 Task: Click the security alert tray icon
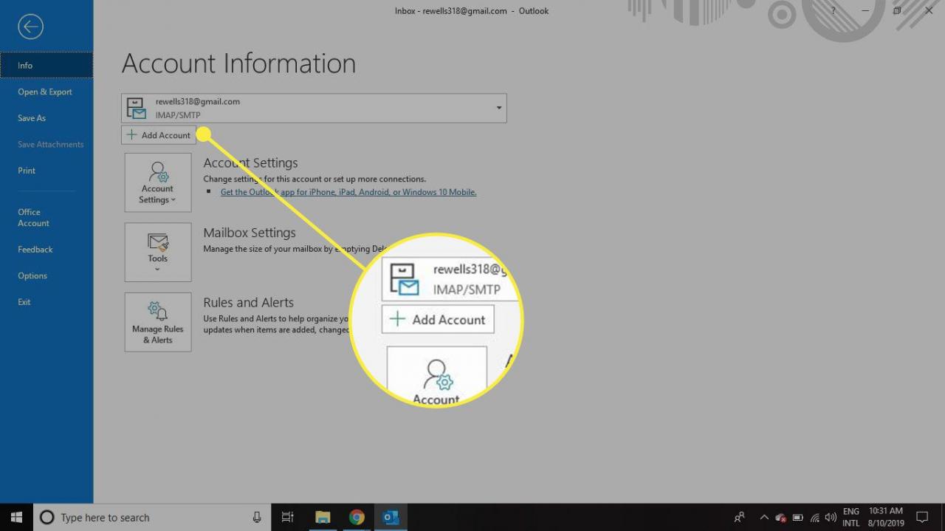click(781, 518)
